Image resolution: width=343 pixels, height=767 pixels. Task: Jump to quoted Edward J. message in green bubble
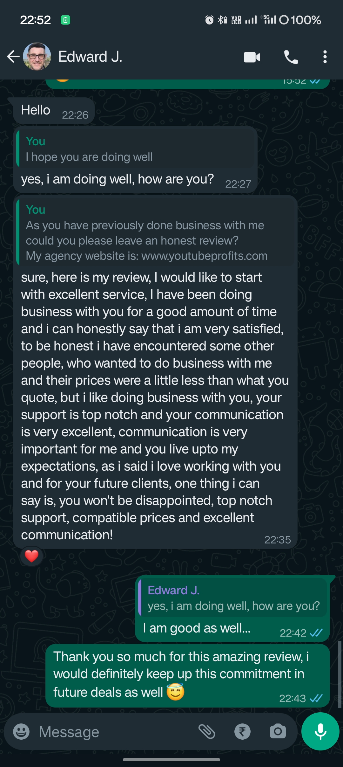click(233, 598)
